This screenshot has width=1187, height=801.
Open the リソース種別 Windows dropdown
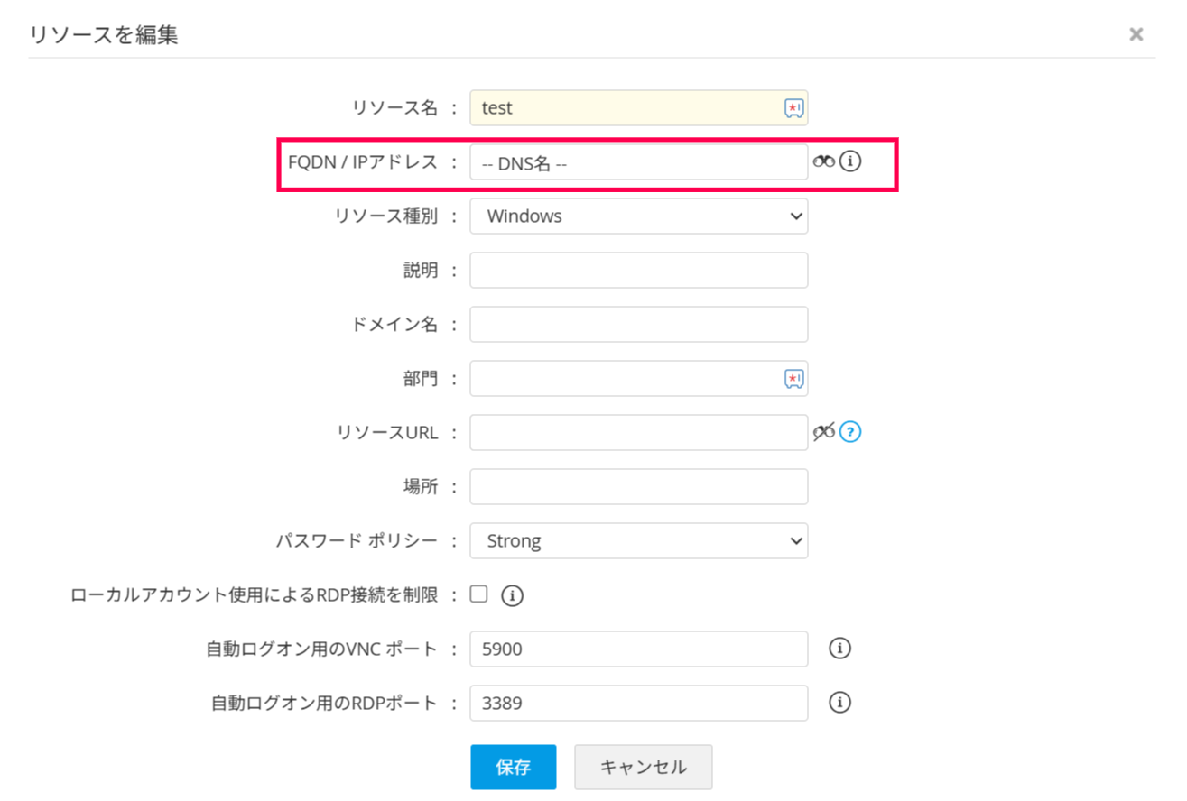[638, 216]
